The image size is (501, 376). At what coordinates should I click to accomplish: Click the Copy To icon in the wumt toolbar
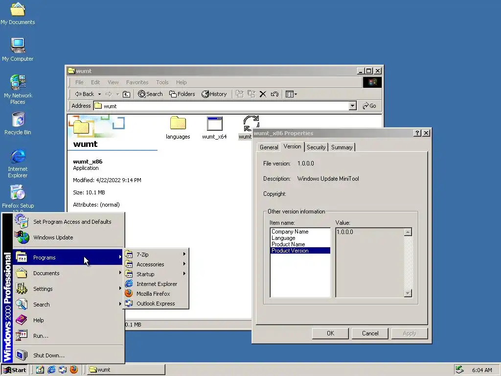click(x=251, y=94)
